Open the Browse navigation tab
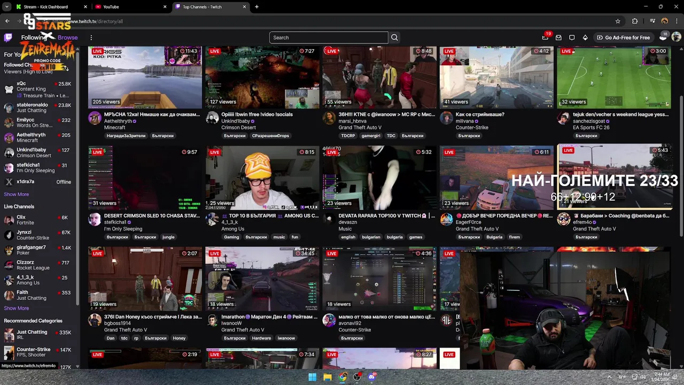Viewport: 684px width, 385px height. (x=68, y=37)
